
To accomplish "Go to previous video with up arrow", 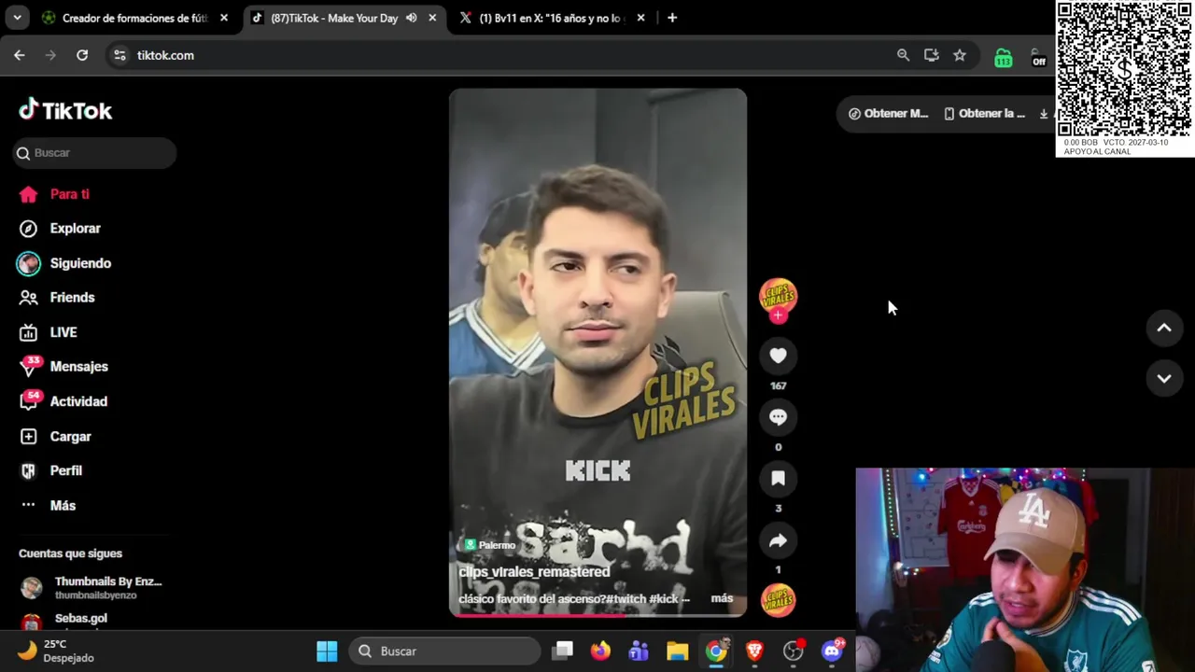I will pyautogui.click(x=1164, y=328).
